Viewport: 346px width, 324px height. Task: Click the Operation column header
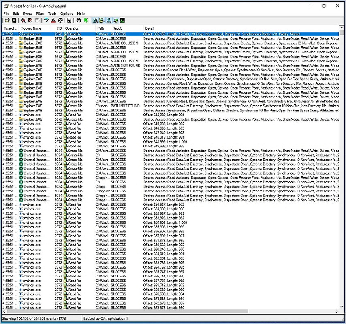[79, 28]
